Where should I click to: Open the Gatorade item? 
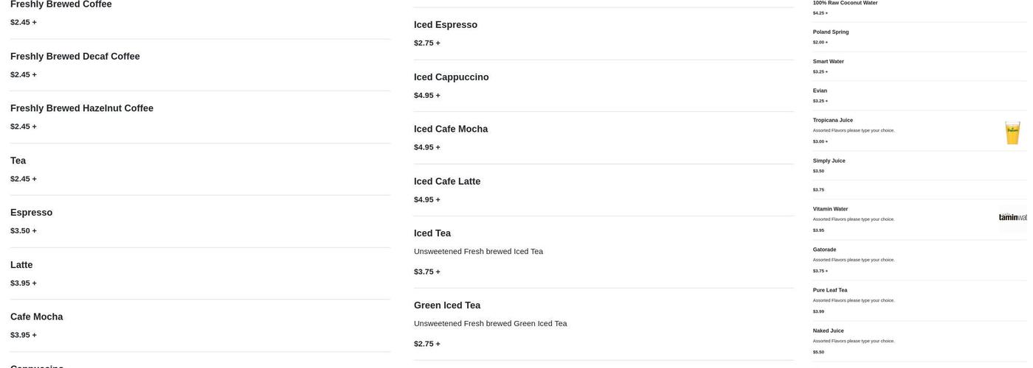pos(825,250)
